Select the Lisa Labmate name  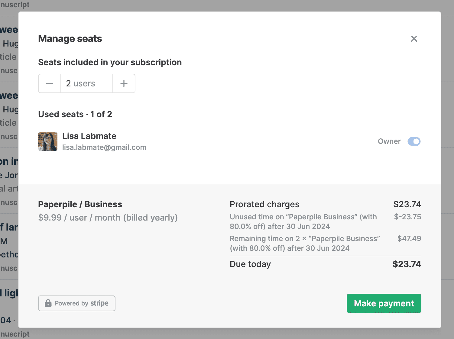(89, 136)
